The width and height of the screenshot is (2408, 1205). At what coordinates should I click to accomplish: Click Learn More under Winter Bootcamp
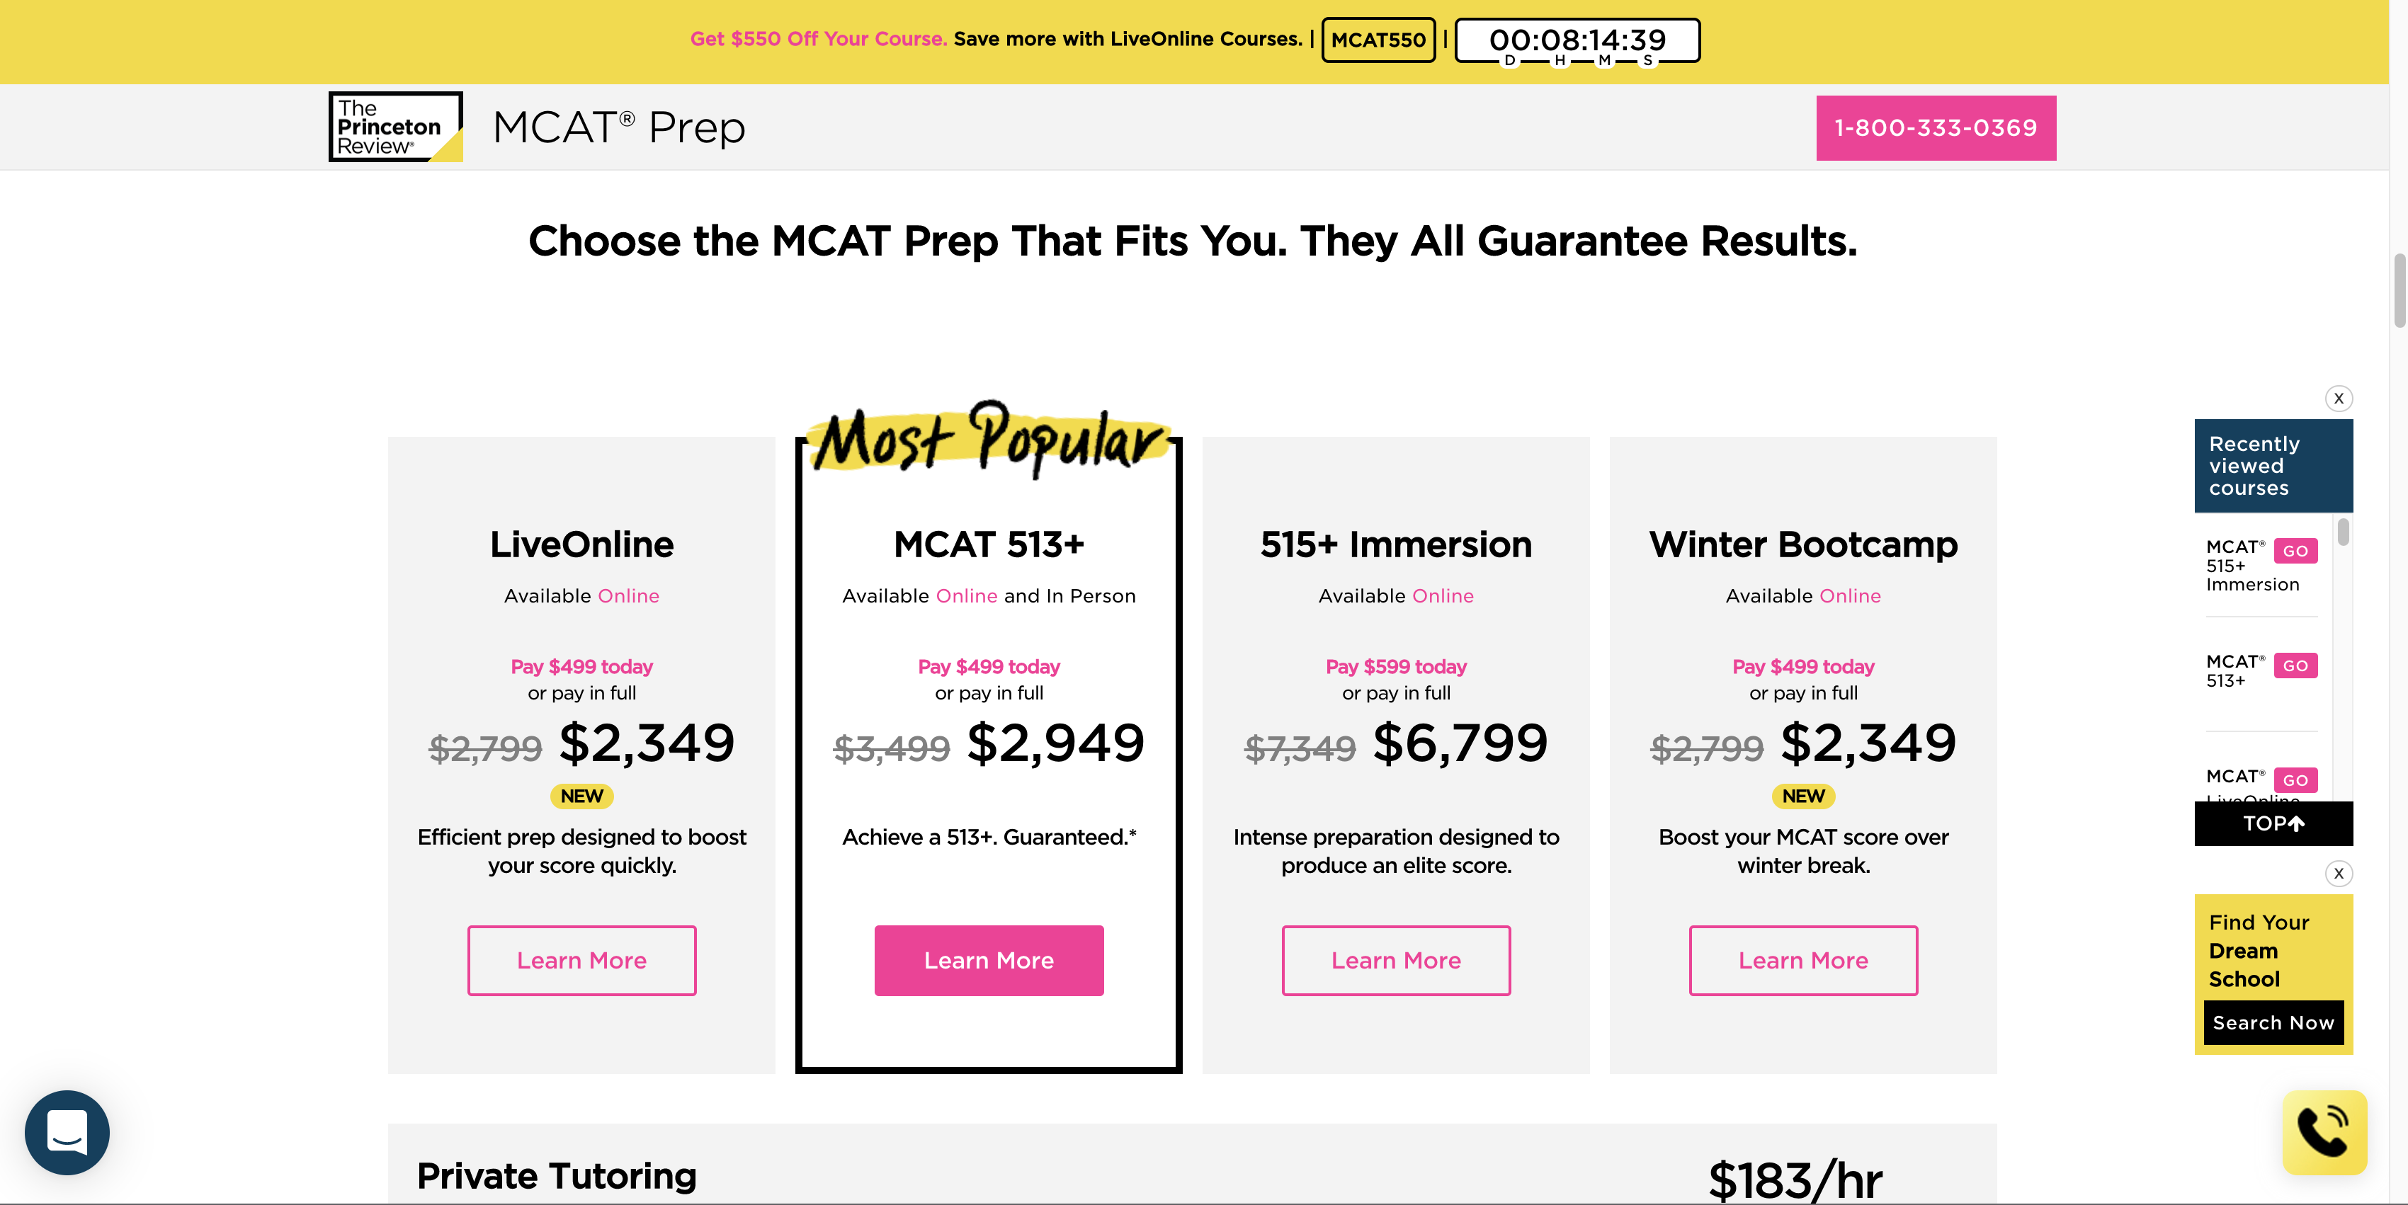[1803, 960]
